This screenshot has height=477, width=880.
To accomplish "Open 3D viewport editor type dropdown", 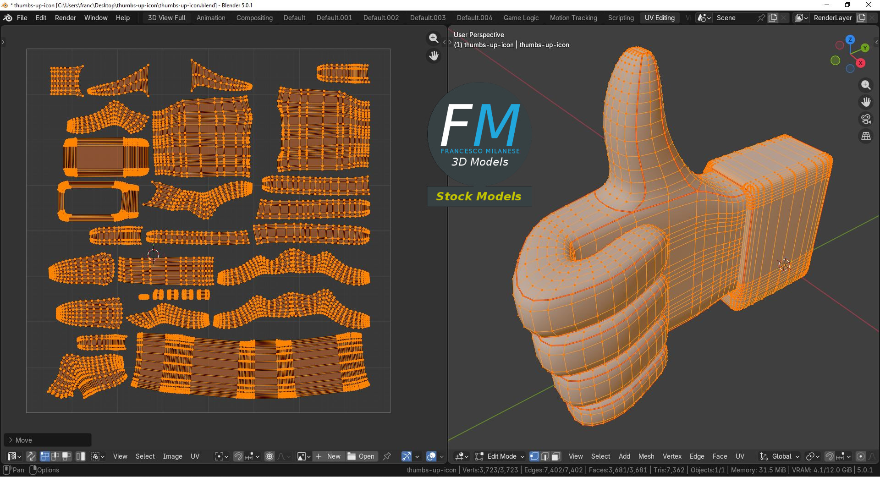I will [x=461, y=456].
